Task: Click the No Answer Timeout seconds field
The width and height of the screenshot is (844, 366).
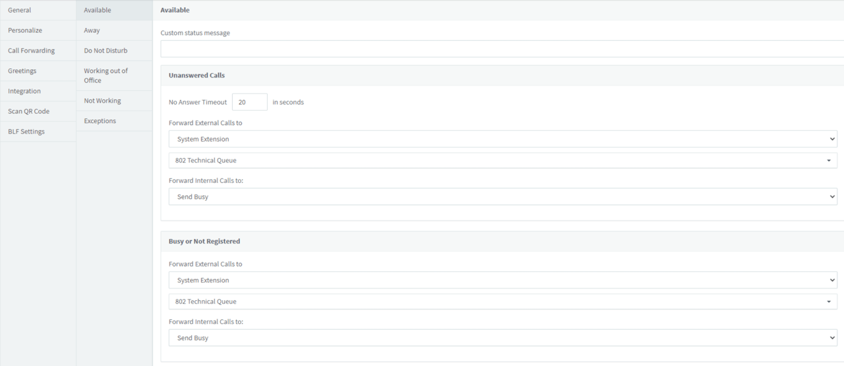Action: point(249,102)
